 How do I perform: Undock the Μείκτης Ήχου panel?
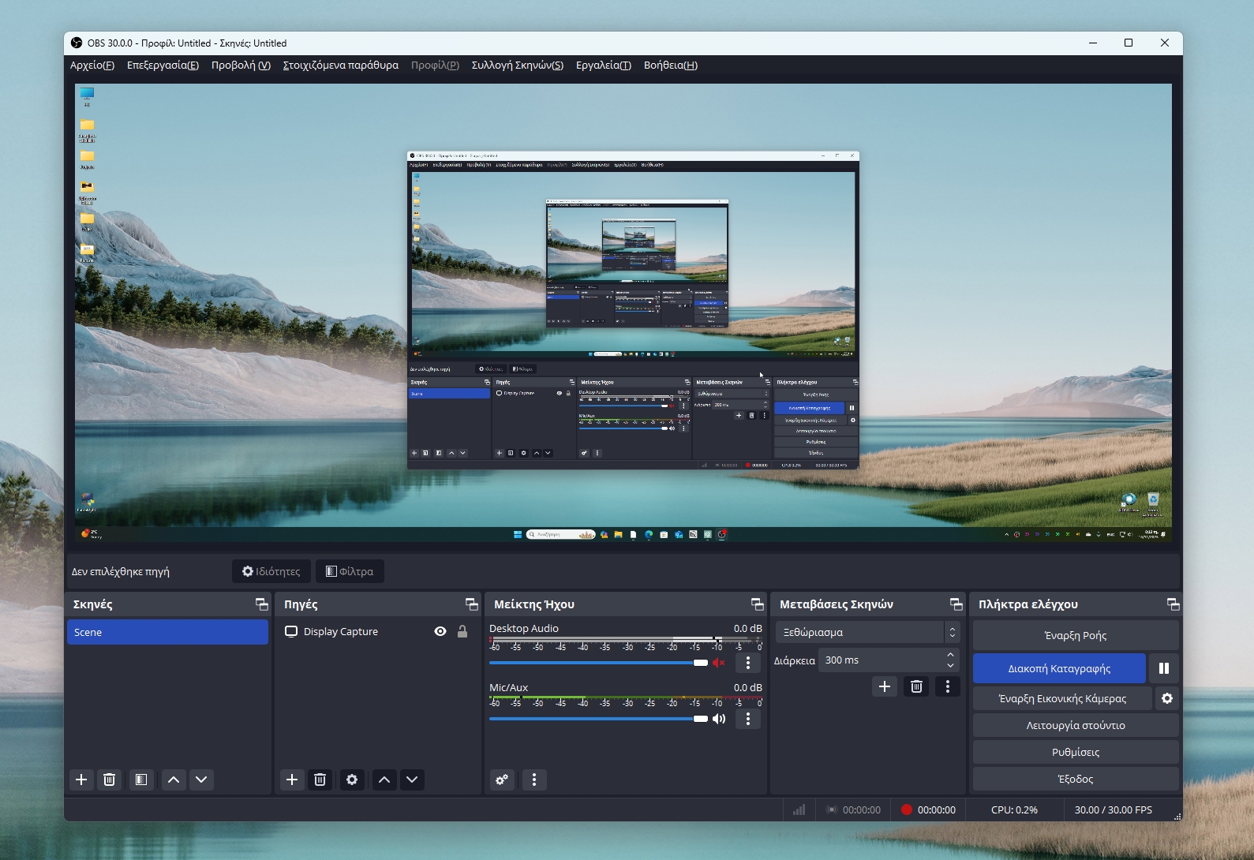click(757, 604)
